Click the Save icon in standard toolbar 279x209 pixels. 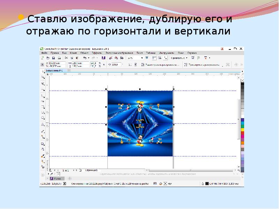coord(54,57)
